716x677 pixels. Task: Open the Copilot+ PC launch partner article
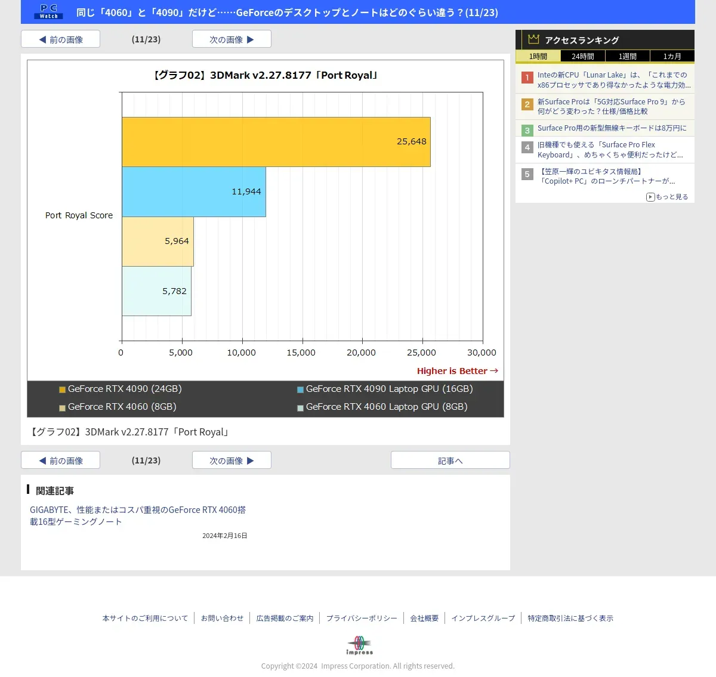click(x=607, y=176)
